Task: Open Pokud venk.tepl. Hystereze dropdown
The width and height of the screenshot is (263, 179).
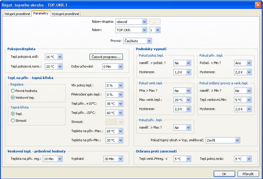Action: point(182,109)
